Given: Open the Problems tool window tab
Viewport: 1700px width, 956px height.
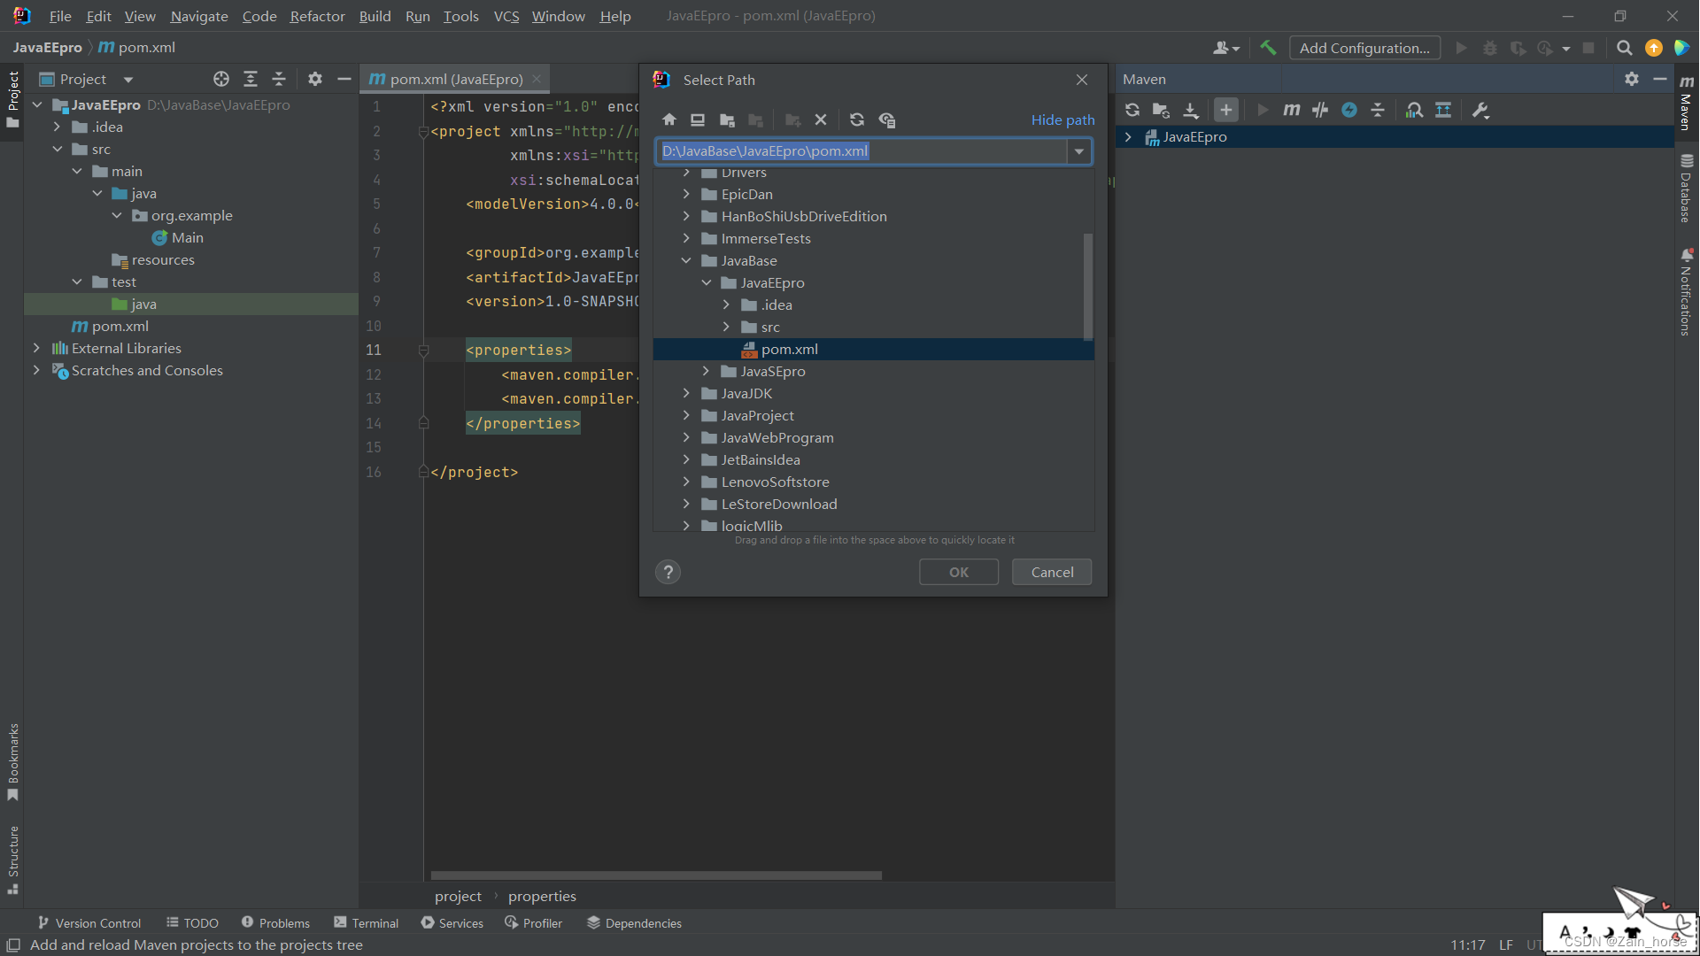Looking at the screenshot, I should tap(275, 922).
